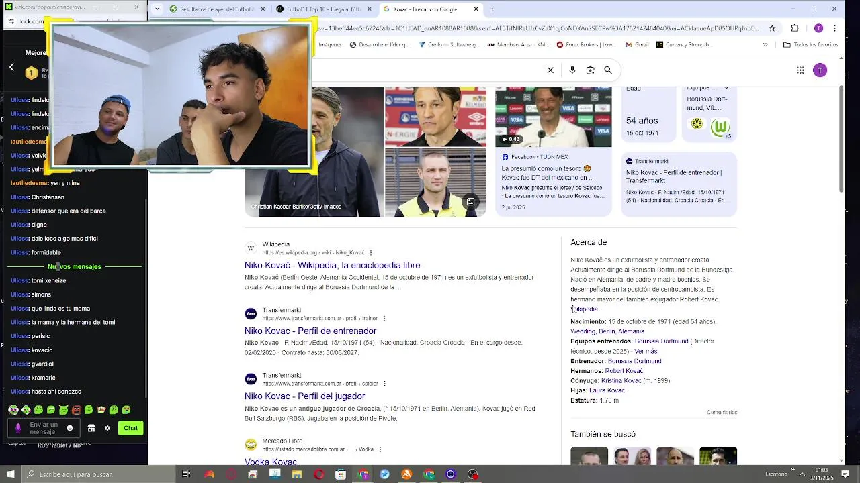Screen dimensions: 860x483
Task: Open Chrome extensions puzzle icon
Action: pyautogui.click(x=795, y=28)
